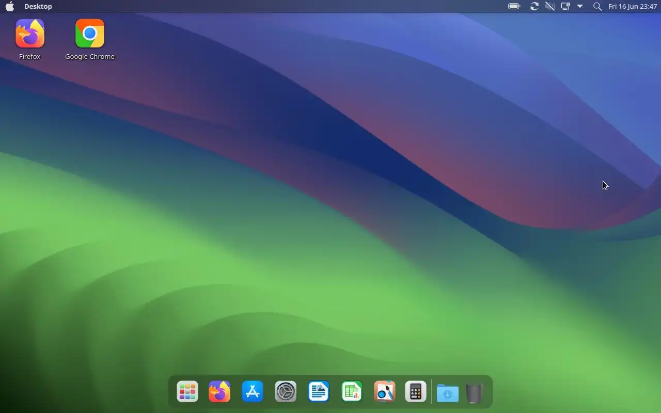Viewport: 661px width, 413px height.
Task: Open the Trash in the dock
Action: pos(474,393)
